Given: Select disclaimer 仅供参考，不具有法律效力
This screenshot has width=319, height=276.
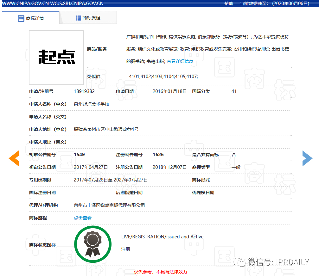Looking at the screenshot, I should [x=160, y=272].
